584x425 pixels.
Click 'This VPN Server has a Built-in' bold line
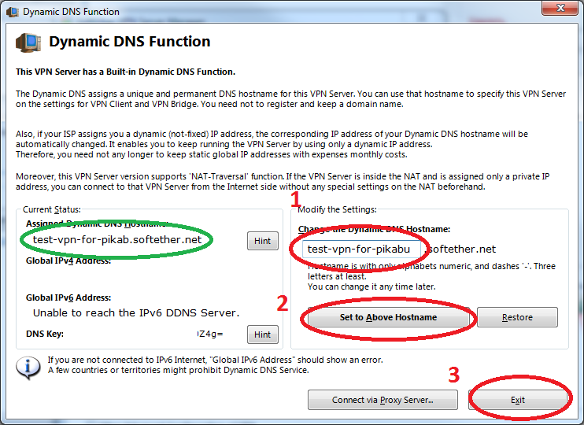pos(125,72)
